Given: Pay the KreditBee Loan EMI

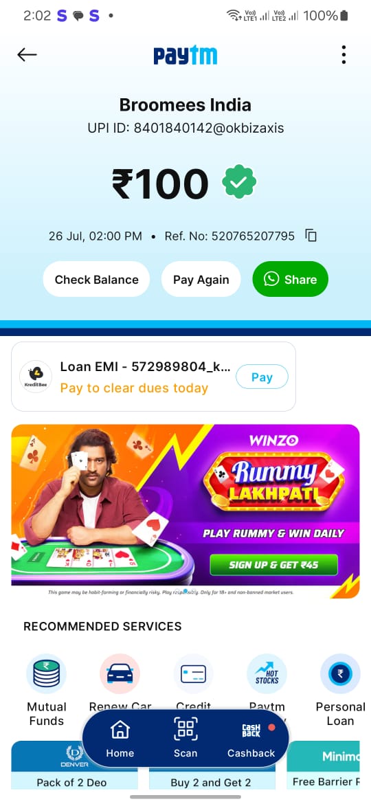Looking at the screenshot, I should click(262, 377).
